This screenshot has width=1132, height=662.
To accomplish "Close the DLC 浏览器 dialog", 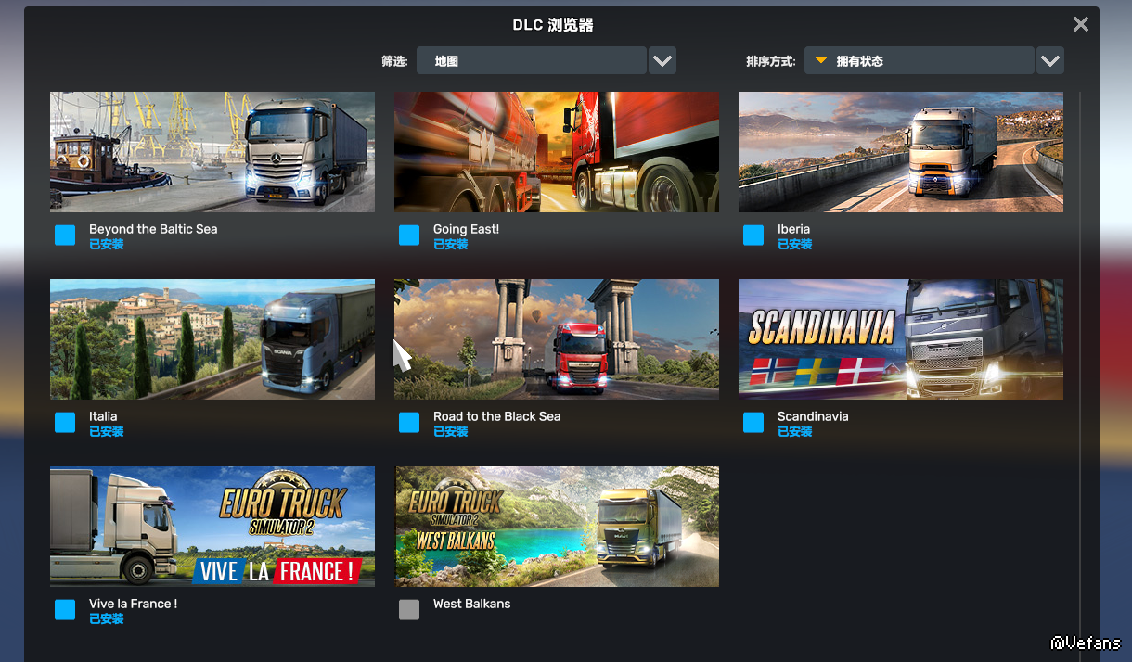I will coord(1081,24).
